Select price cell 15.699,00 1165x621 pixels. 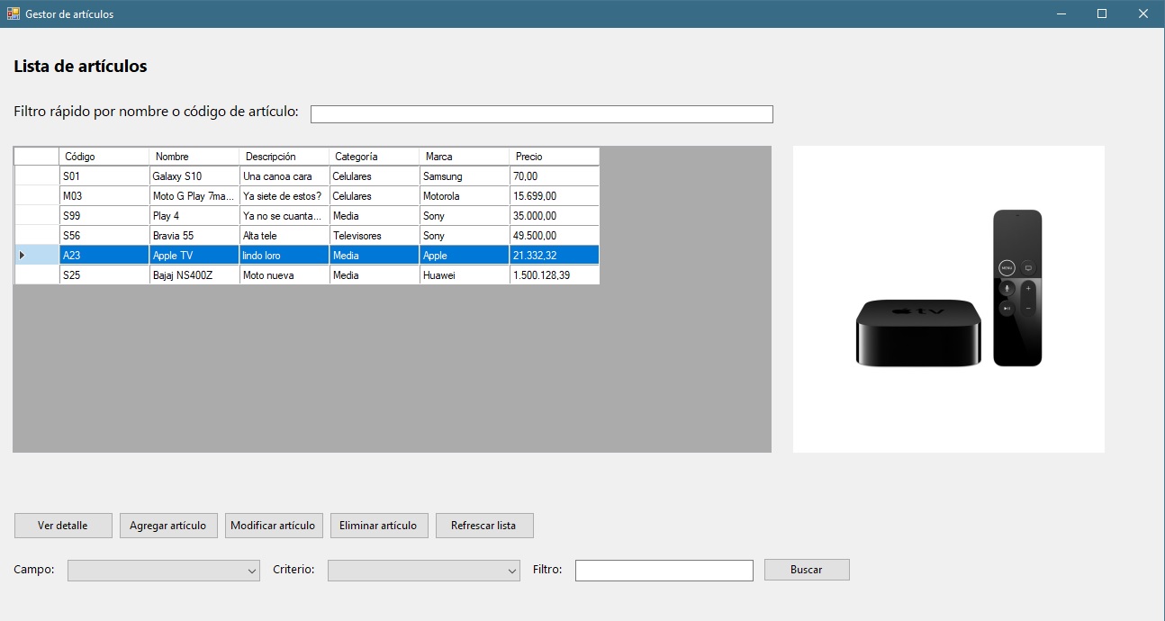(555, 196)
